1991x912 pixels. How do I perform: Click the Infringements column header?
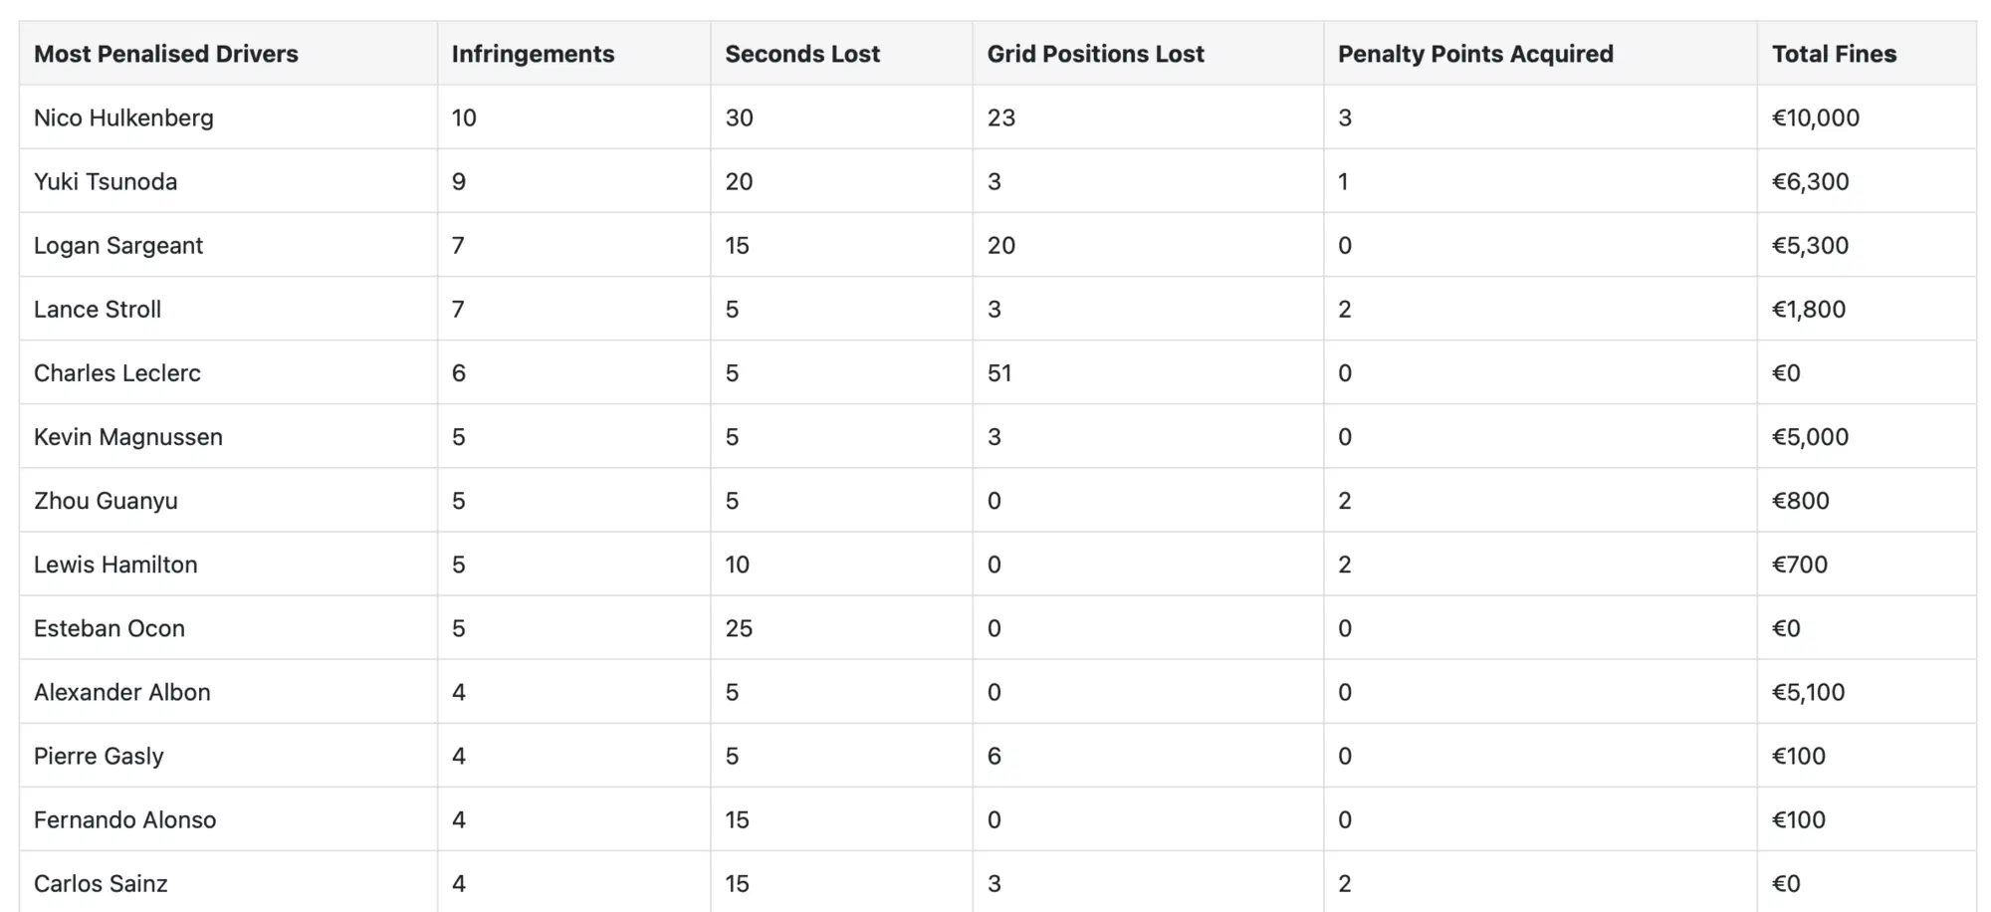click(533, 54)
